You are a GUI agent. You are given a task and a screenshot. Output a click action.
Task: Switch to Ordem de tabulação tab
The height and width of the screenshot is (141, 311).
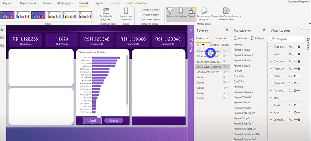[x=222, y=38]
